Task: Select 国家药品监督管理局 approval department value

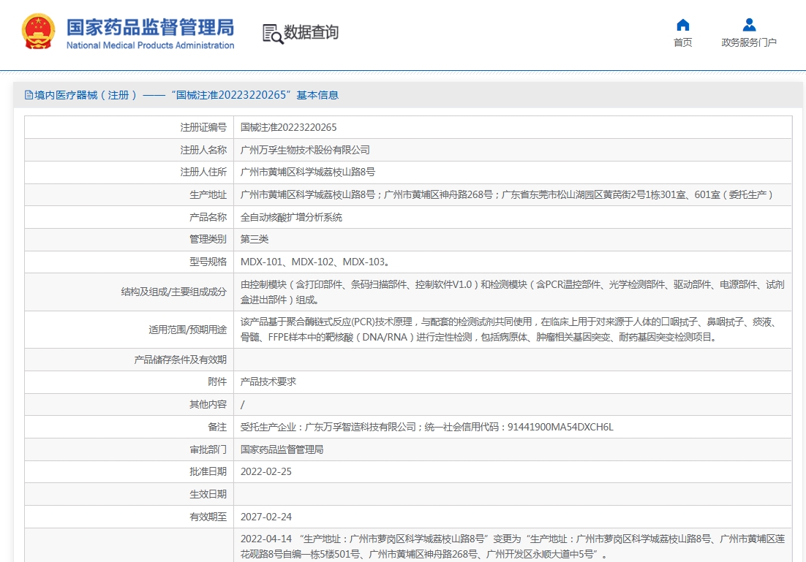Action: click(x=282, y=449)
